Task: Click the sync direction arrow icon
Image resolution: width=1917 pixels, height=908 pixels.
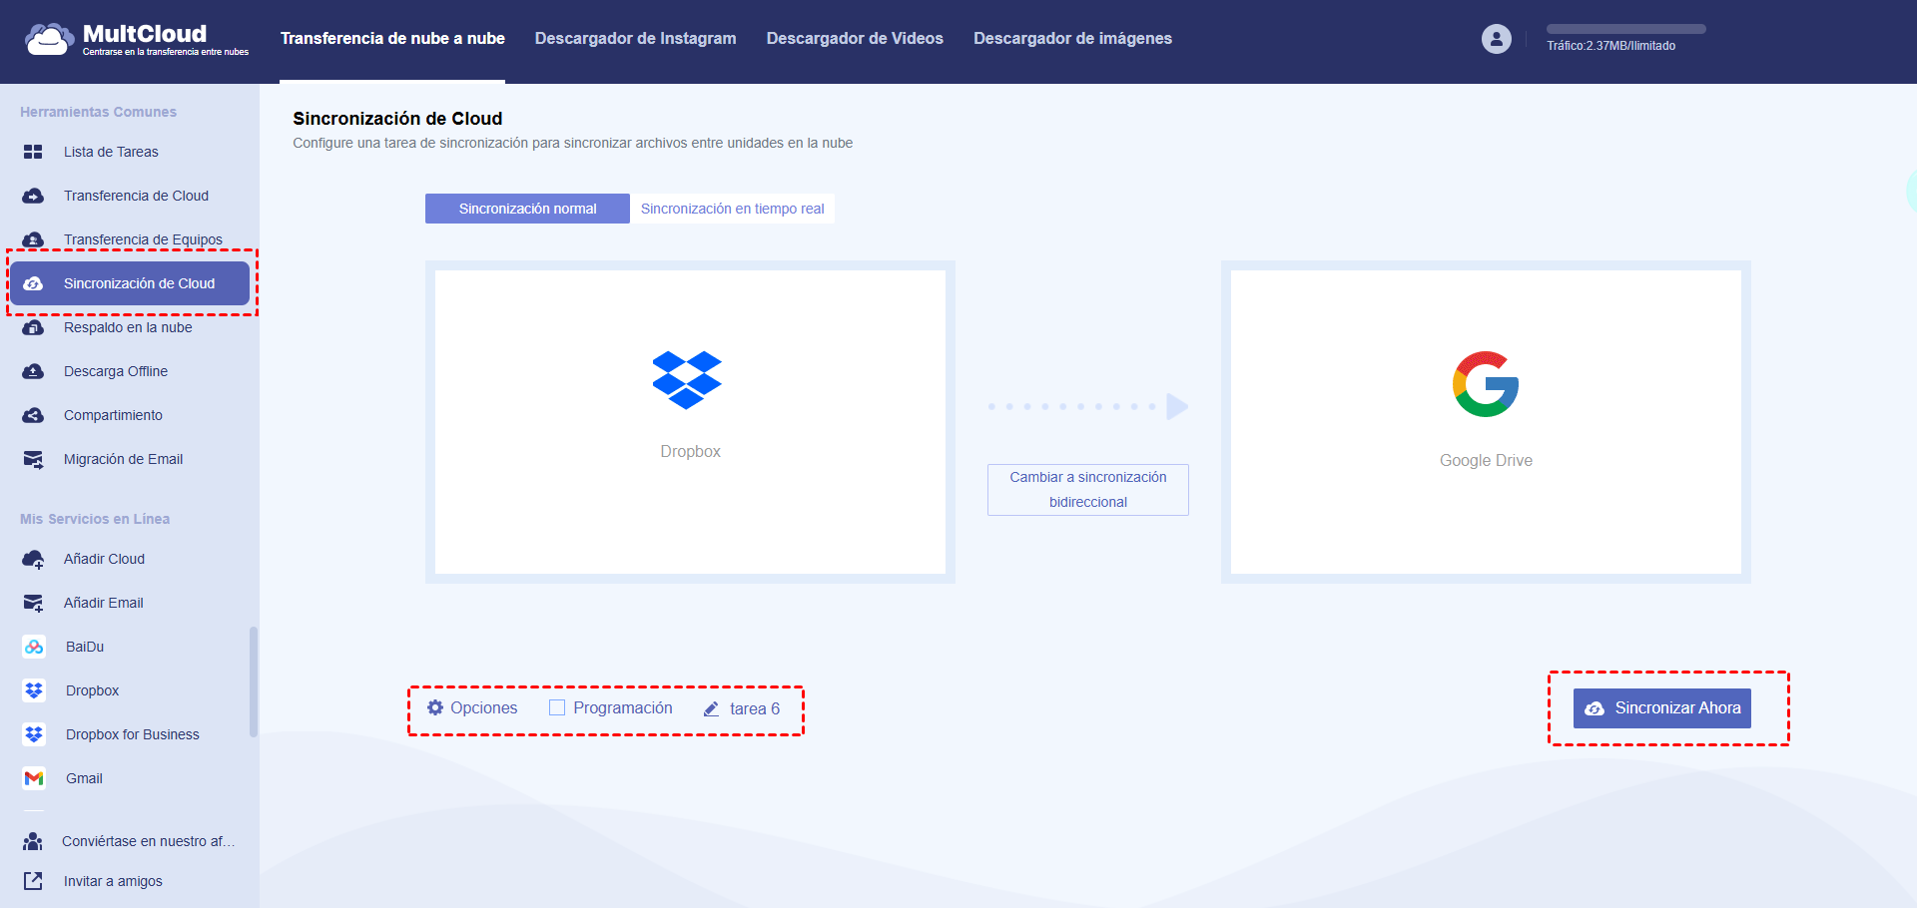Action: pyautogui.click(x=1088, y=406)
